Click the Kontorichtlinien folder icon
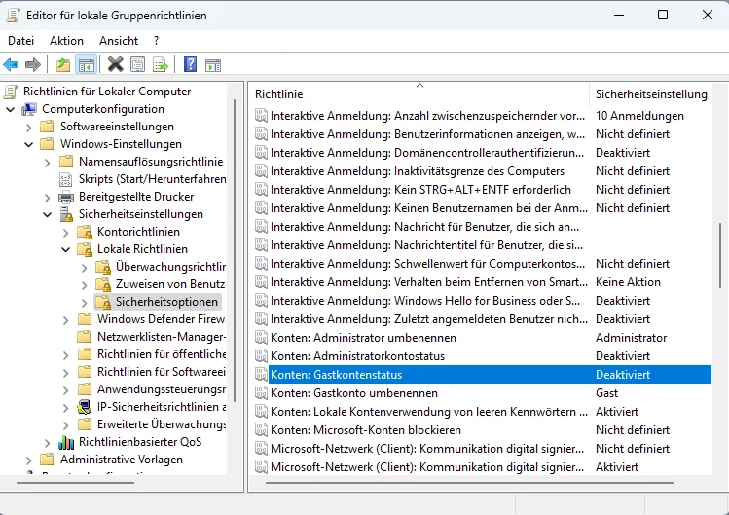 tap(85, 232)
